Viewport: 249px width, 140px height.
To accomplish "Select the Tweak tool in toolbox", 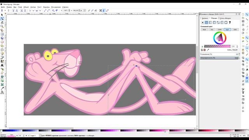I will [2, 23].
